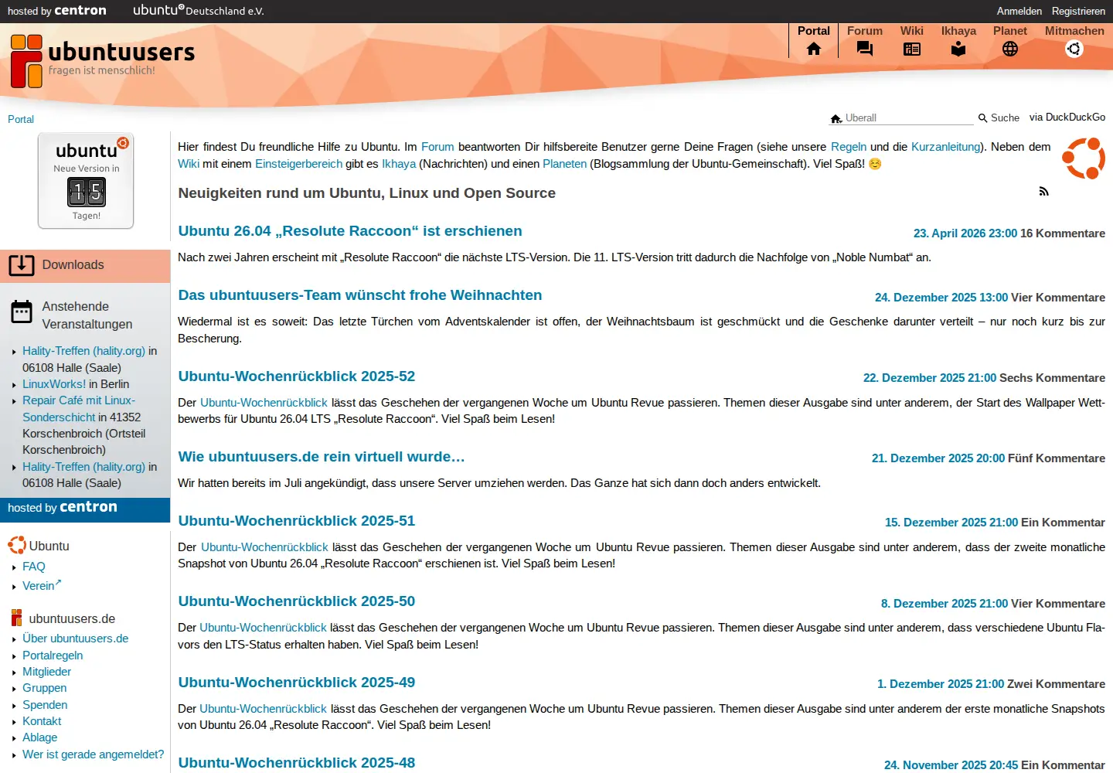Click the Anmelden login link
1113x773 pixels.
click(x=1019, y=11)
